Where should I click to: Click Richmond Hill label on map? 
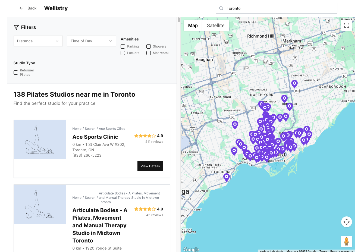(x=261, y=36)
